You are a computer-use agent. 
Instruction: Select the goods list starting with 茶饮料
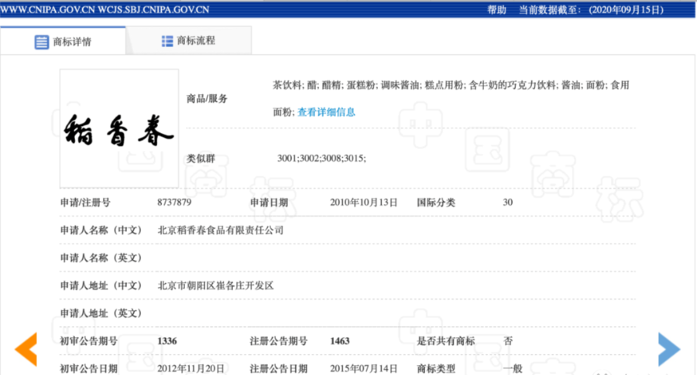(451, 98)
